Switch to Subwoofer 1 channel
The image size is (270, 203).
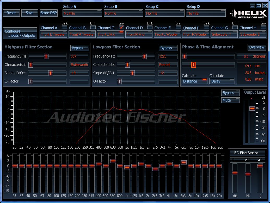coord(224,34)
